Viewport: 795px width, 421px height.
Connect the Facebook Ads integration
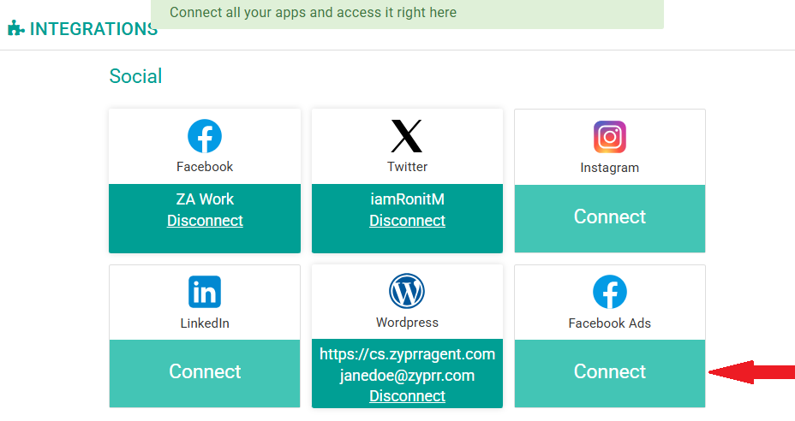(x=609, y=371)
